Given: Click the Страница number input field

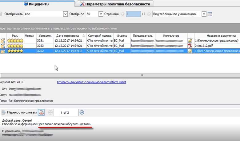Looking at the screenshot, I should pos(133,14).
